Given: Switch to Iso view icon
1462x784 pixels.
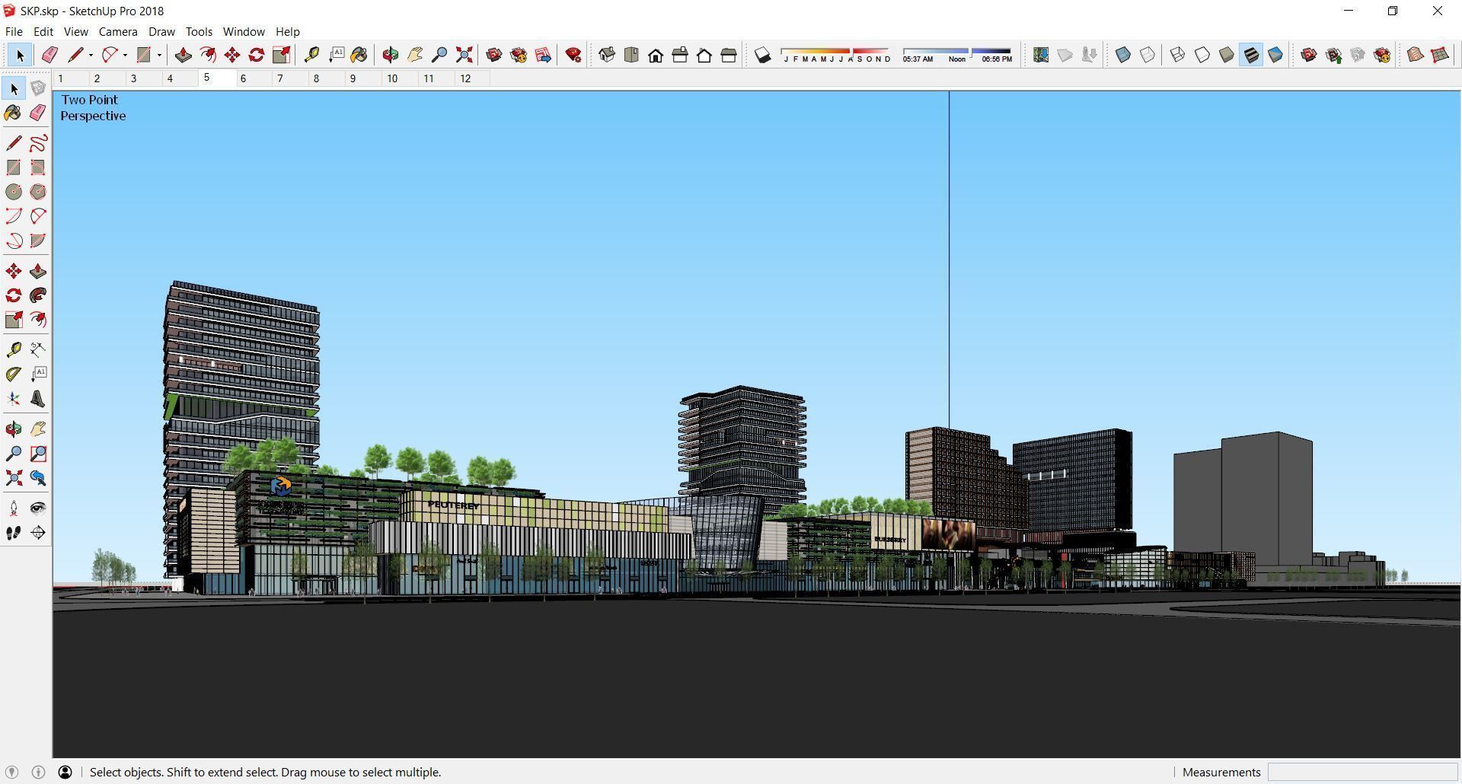Looking at the screenshot, I should pos(607,55).
